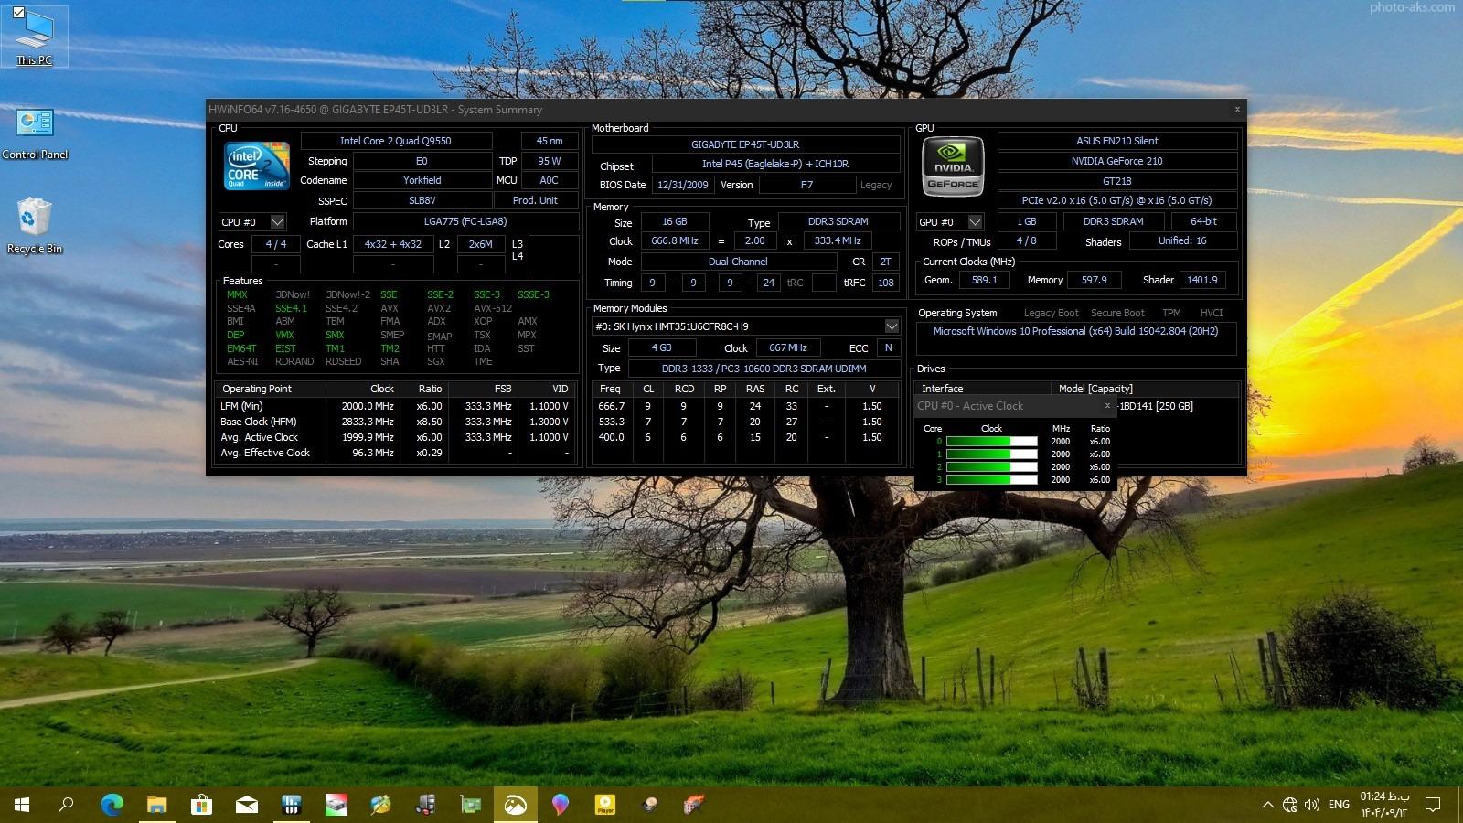The width and height of the screenshot is (1463, 823).
Task: Launch Microsoft Edge from the taskbar
Action: [x=112, y=805]
